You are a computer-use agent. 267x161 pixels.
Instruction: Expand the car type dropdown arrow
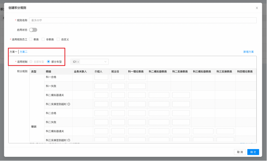point(105,62)
